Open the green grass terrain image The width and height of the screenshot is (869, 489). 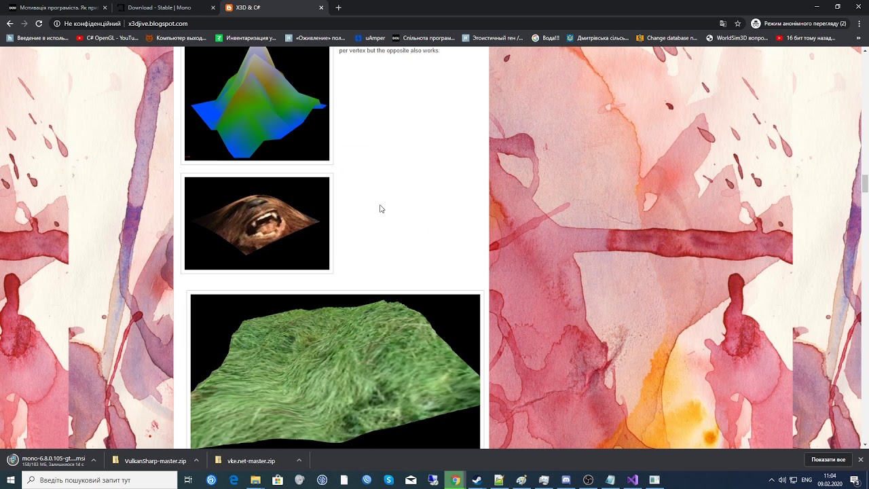point(335,372)
